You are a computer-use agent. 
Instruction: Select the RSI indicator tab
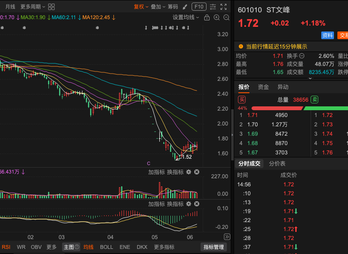click(x=6, y=247)
